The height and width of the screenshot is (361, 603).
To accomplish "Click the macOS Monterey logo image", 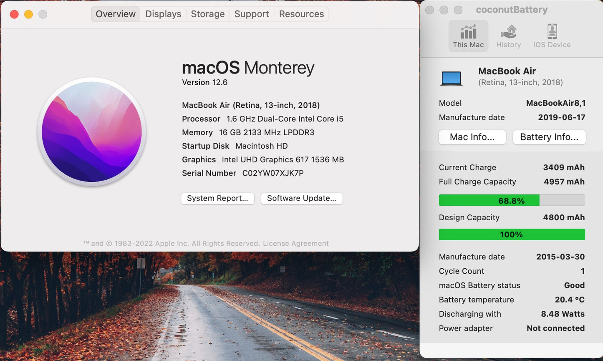I will pos(92,132).
